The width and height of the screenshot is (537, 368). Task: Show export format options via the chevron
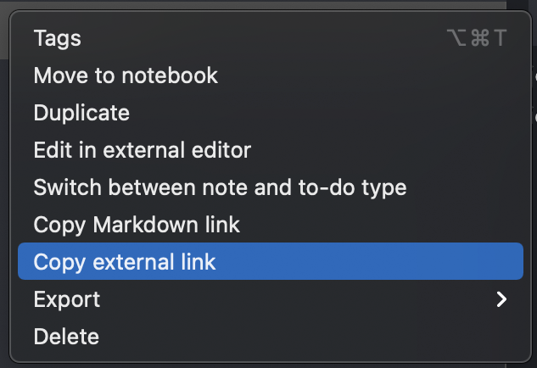click(x=501, y=299)
